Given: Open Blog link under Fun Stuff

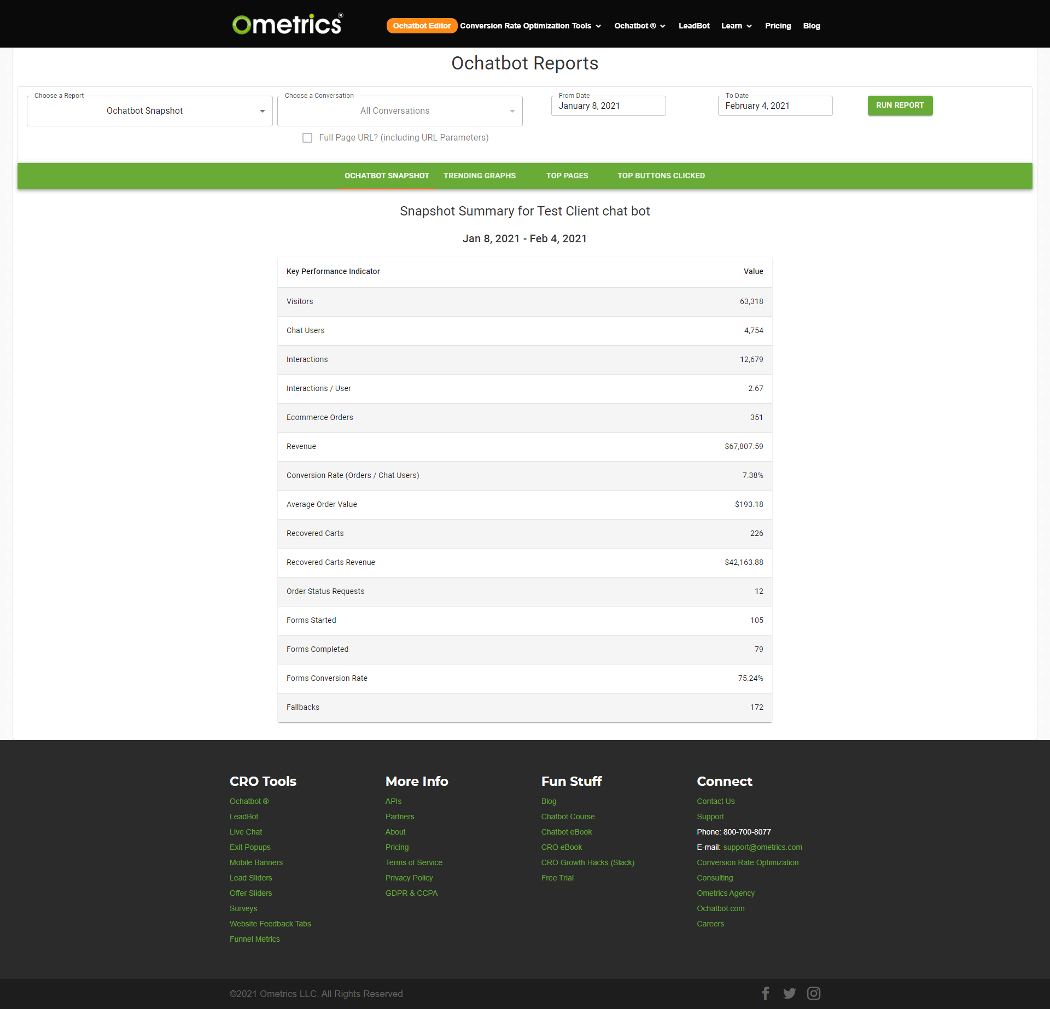Looking at the screenshot, I should tap(549, 801).
